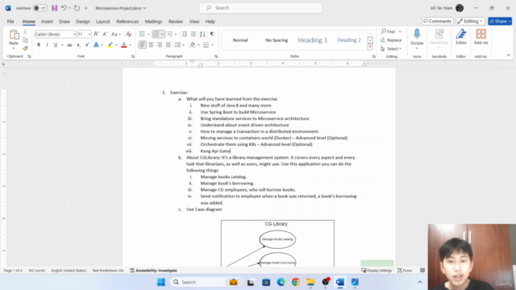Open the Borders dropdown arrow

click(212, 45)
